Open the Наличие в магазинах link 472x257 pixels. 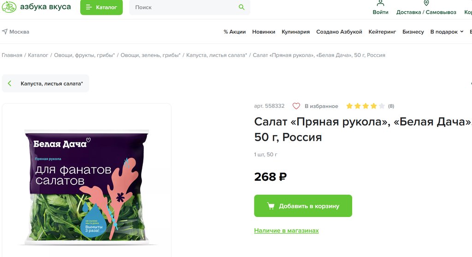286,230
